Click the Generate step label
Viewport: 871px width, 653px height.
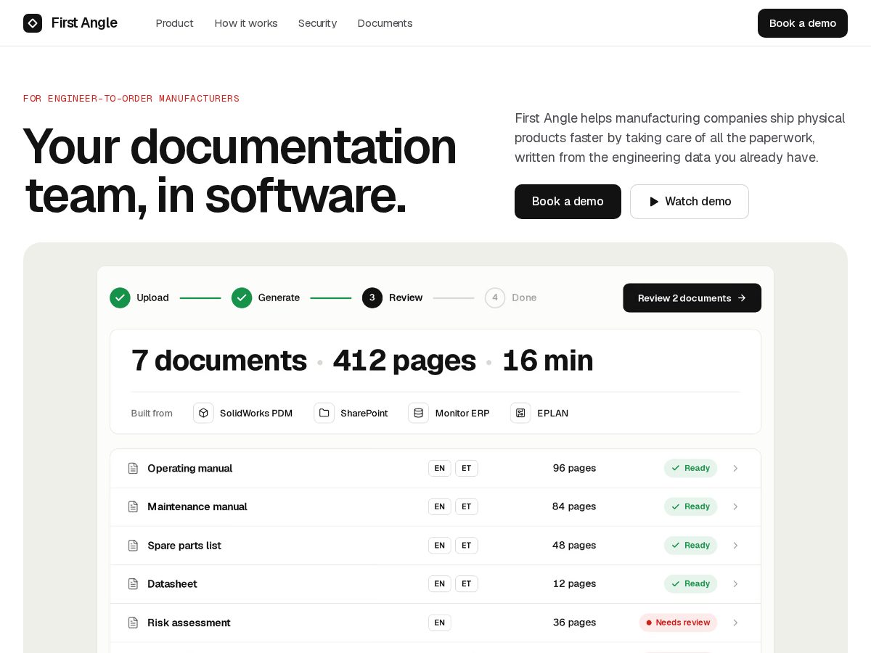tap(279, 297)
